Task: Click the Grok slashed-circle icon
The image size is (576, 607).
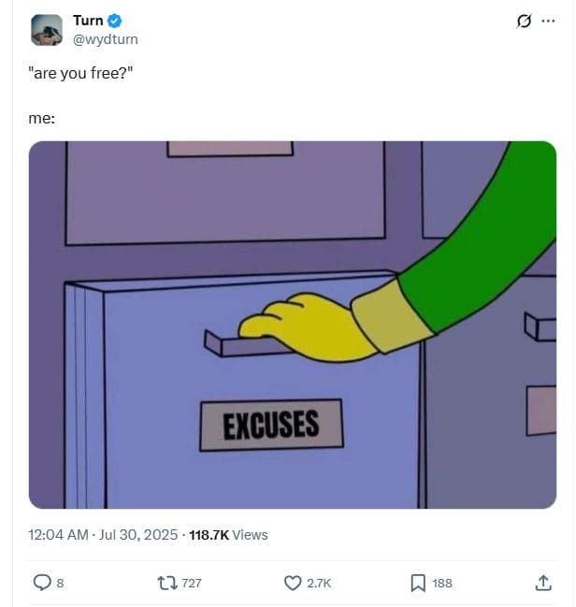Action: pyautogui.click(x=524, y=21)
